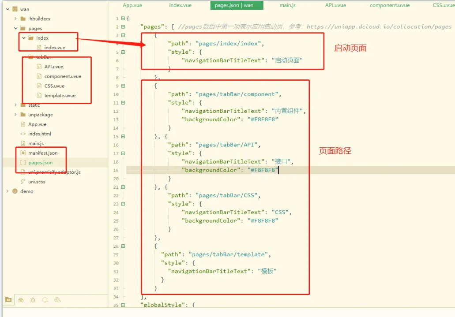This screenshot has height=317, width=455.
Task: Click the globe cloud icon in bottom toolbar
Action: pos(58,300)
